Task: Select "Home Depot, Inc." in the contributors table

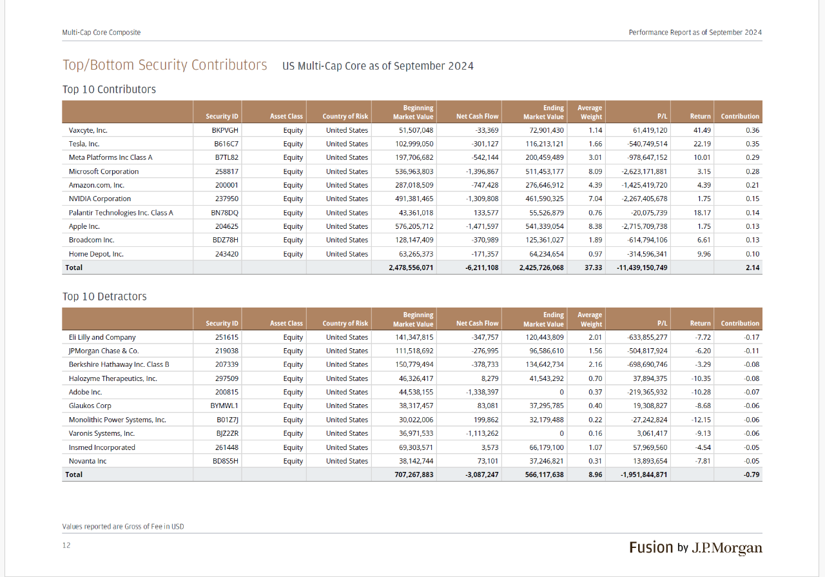Action: [x=96, y=254]
